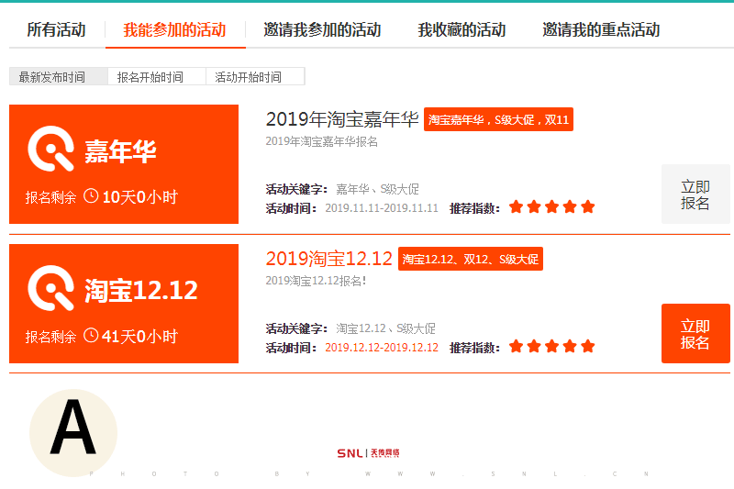Click 立即报名 for 2019年淘宝嘉年华

[x=695, y=194]
